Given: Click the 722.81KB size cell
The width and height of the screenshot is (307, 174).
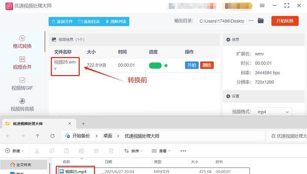Looking at the screenshot, I should [96, 65].
